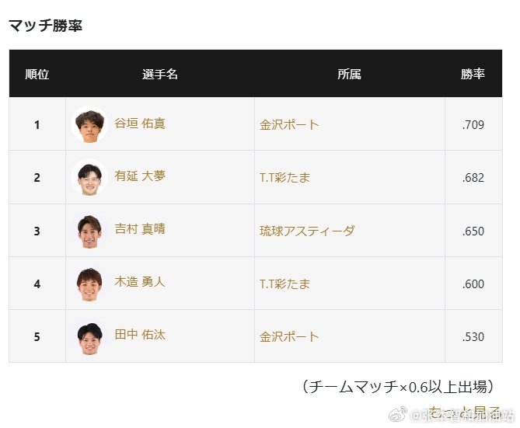Click 吉村 真晴's portrait photo

coord(89,231)
